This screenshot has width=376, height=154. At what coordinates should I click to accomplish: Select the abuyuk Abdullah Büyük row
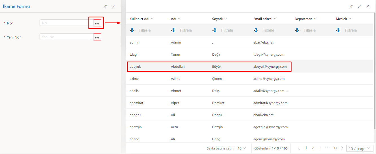[x=209, y=67]
